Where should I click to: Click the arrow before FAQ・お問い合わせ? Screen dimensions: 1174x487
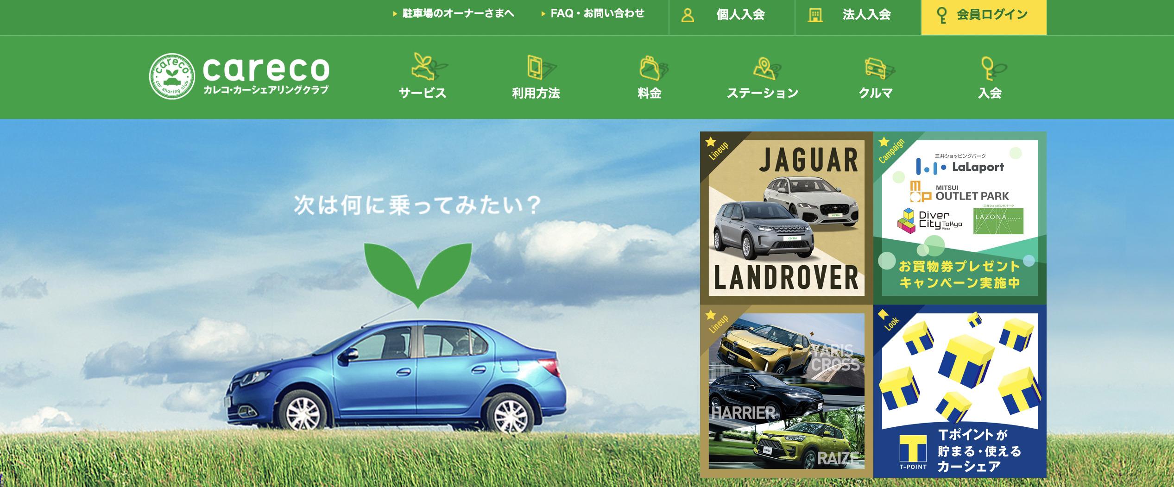pos(543,14)
